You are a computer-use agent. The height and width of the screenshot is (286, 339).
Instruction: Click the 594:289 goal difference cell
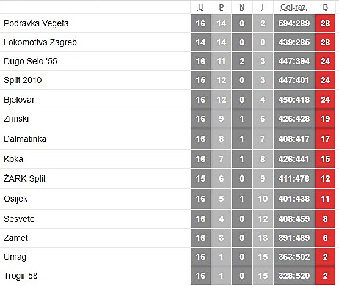pos(294,23)
